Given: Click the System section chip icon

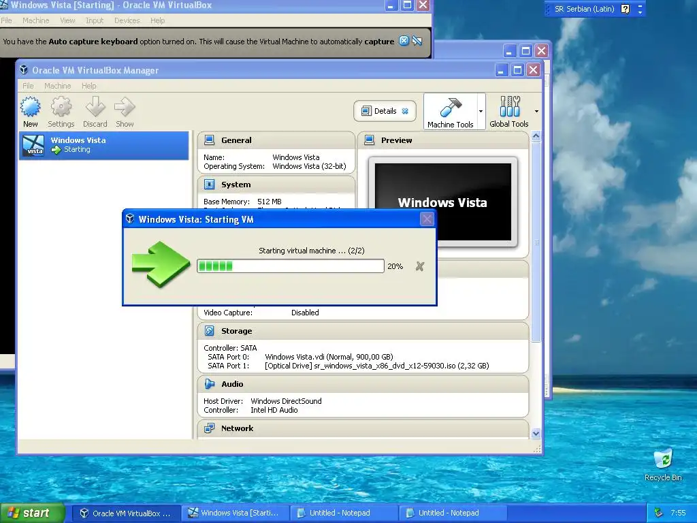Looking at the screenshot, I should click(x=209, y=184).
